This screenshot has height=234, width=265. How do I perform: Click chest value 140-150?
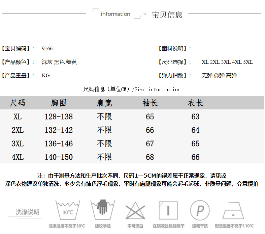pos(59,157)
